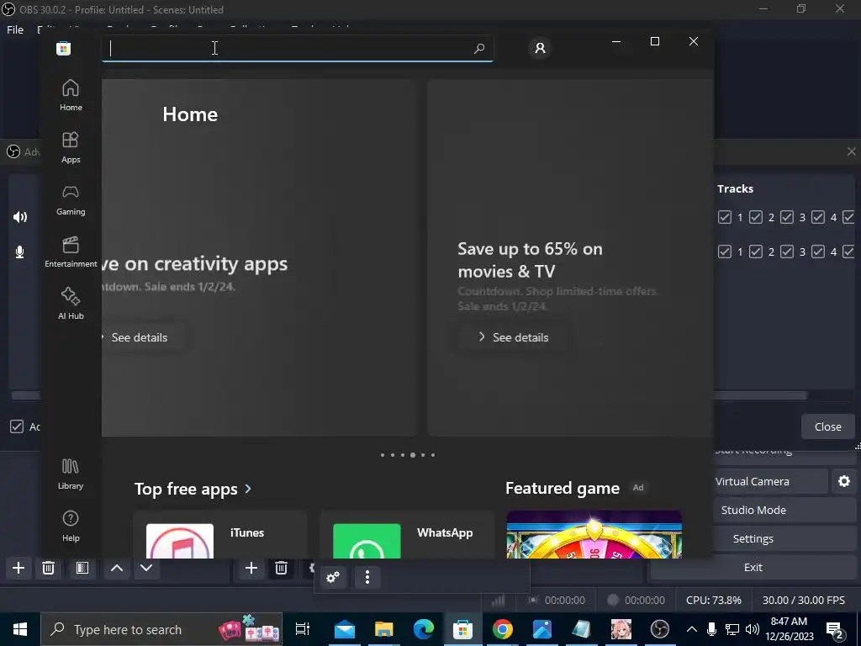Open the File menu in OBS
This screenshot has height=646, width=861.
click(x=15, y=29)
